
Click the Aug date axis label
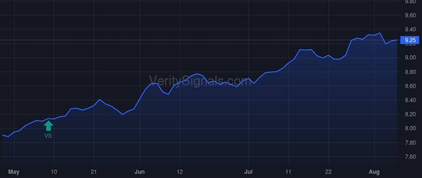point(374,172)
